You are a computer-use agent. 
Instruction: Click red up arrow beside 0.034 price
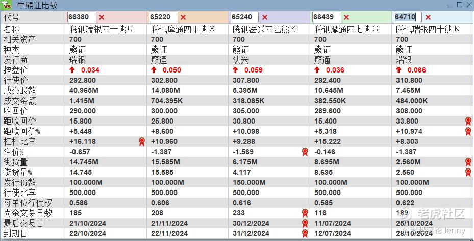point(72,70)
